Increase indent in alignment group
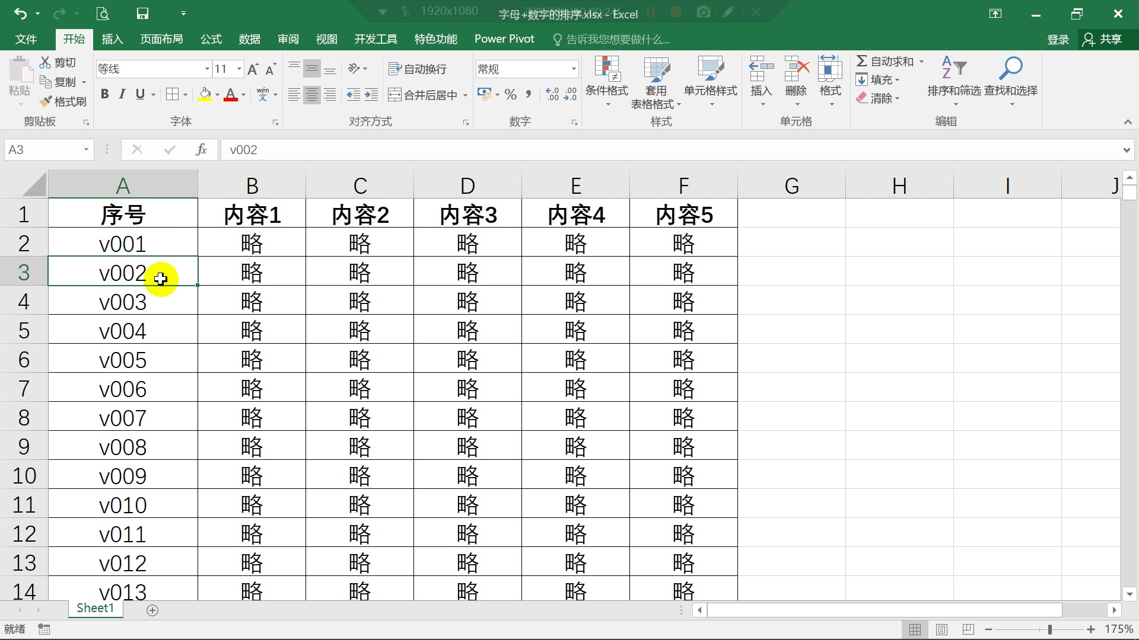 (371, 95)
